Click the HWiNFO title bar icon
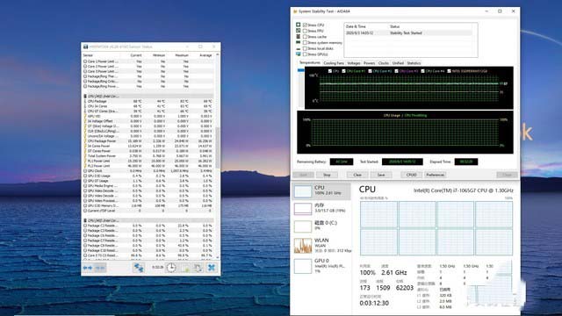The image size is (562, 316). click(x=86, y=47)
